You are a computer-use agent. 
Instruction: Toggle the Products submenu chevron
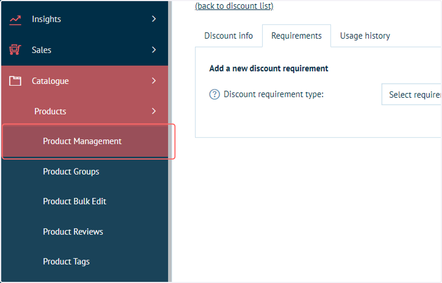coord(154,111)
